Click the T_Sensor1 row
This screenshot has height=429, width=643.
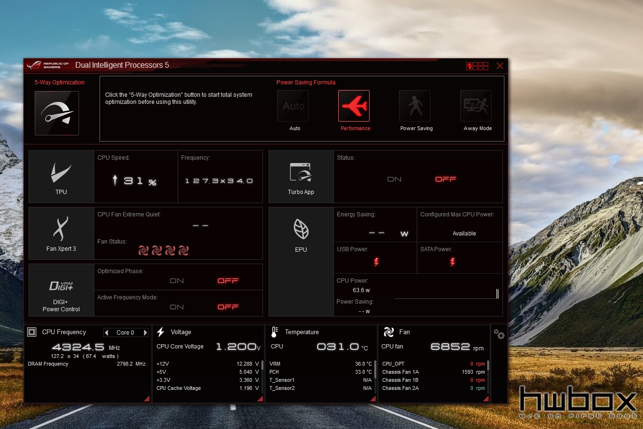click(321, 380)
